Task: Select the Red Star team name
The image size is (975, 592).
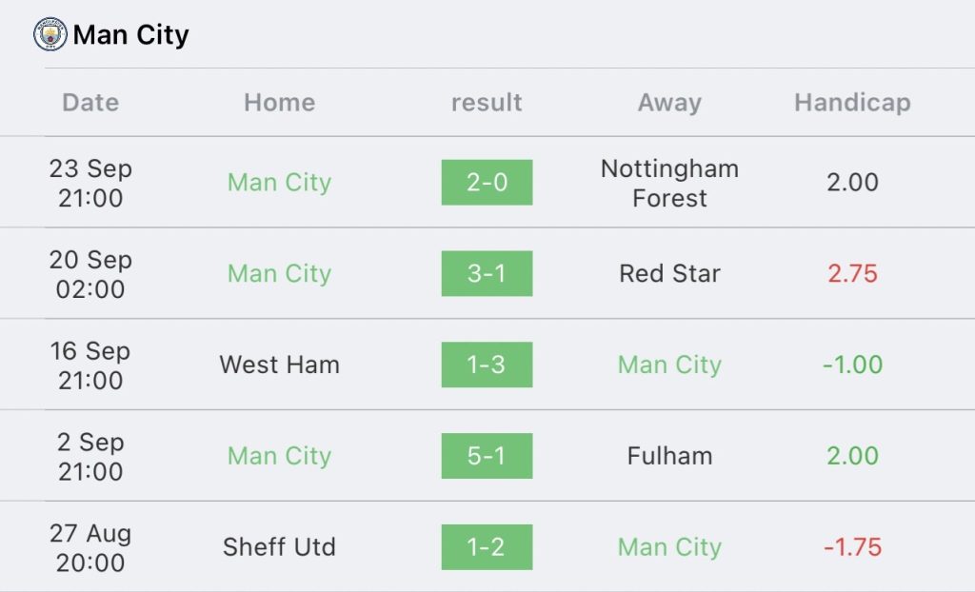Action: pyautogui.click(x=669, y=273)
